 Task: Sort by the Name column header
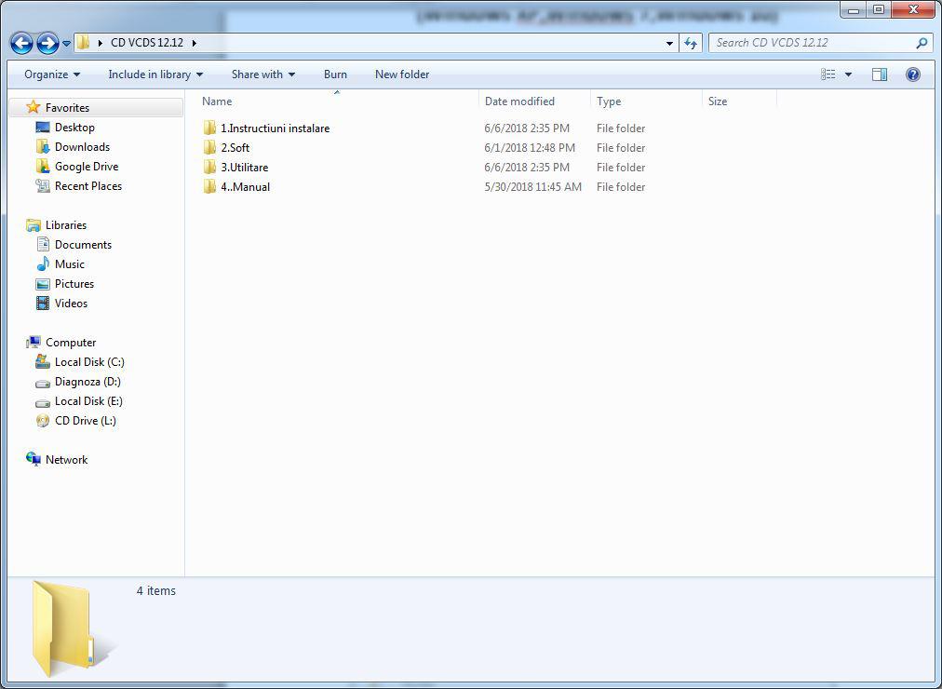(x=217, y=101)
